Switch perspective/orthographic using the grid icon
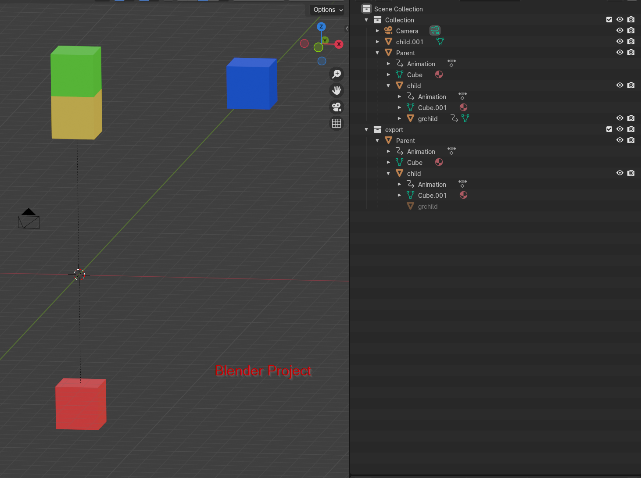Viewport: 641px width, 478px height. (x=337, y=123)
